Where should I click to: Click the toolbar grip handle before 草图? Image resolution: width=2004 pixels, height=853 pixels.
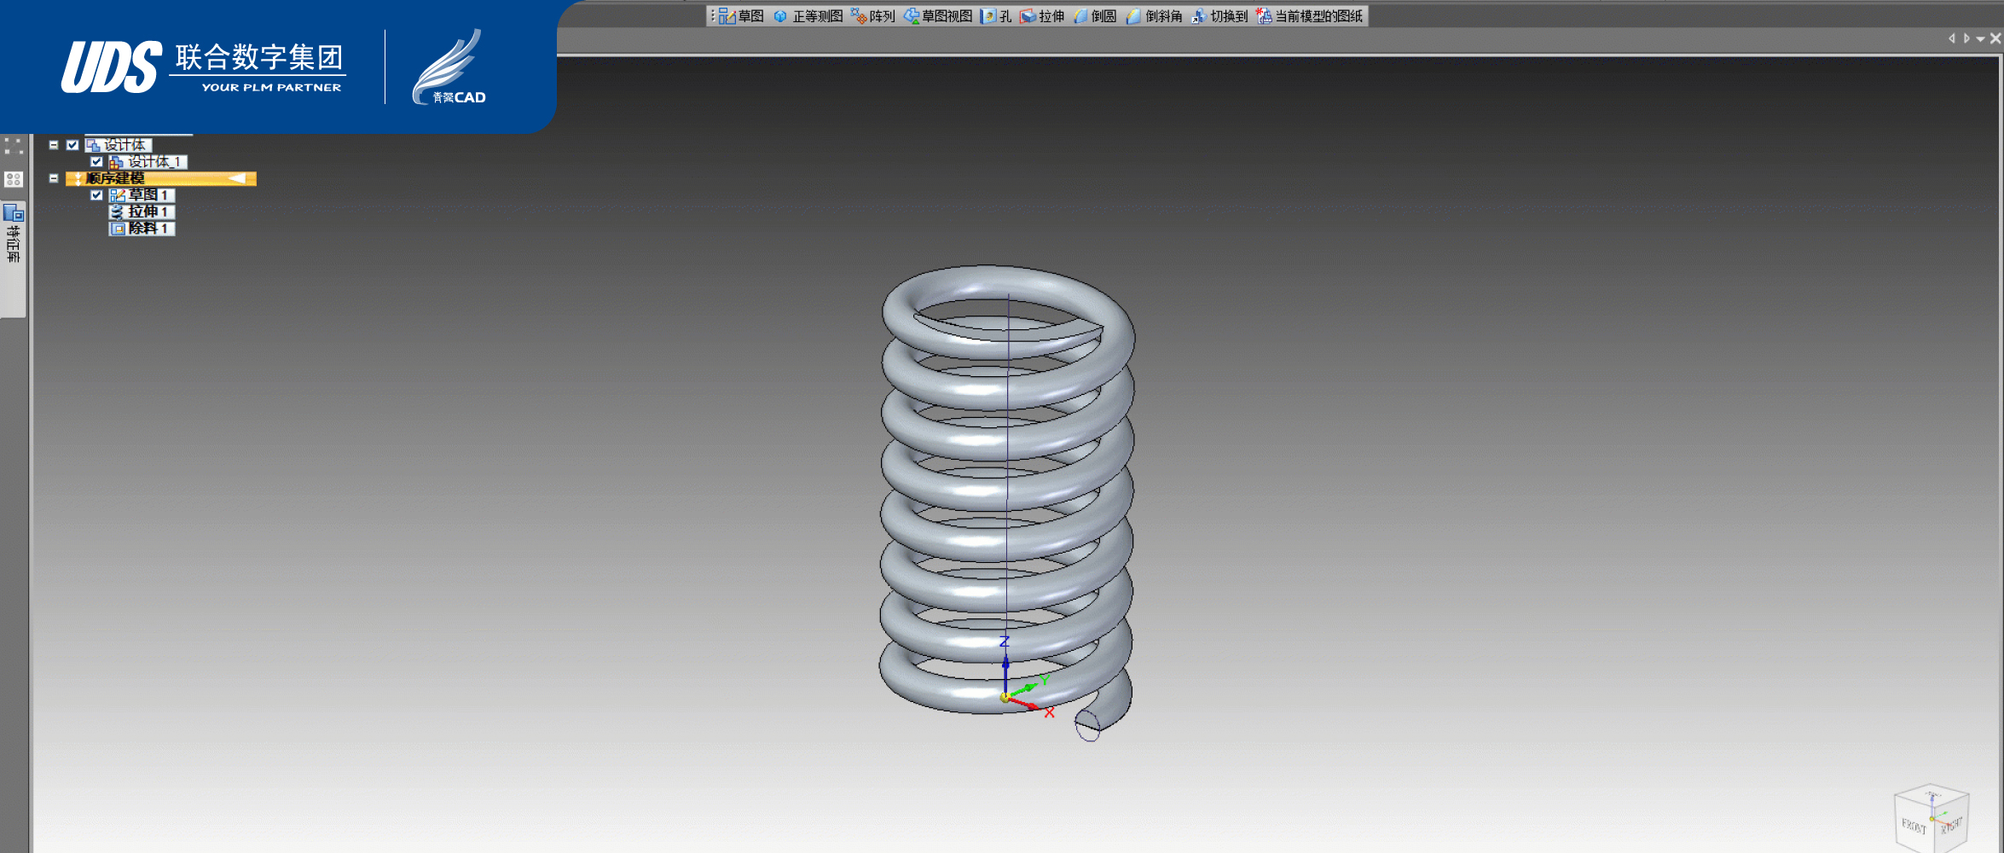pos(712,16)
